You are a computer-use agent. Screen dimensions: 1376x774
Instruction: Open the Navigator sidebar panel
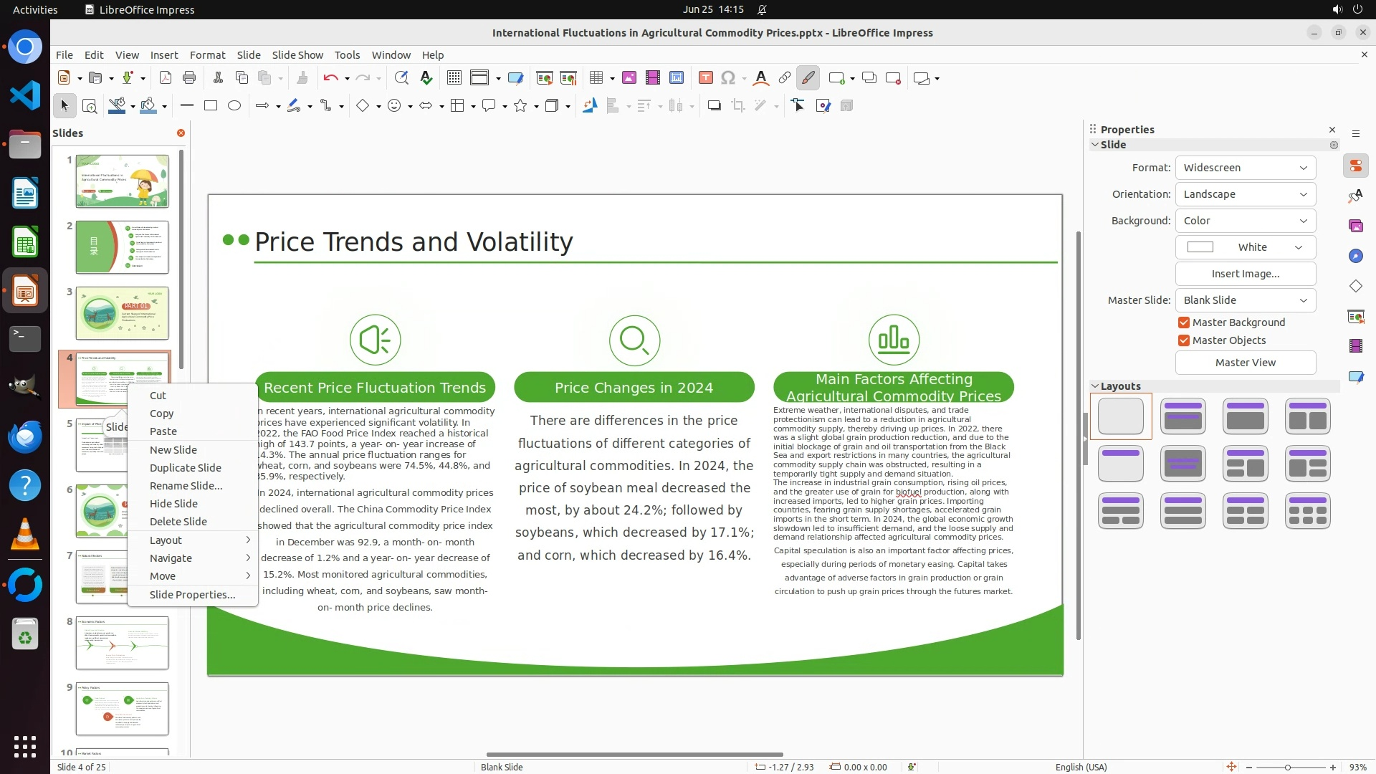point(1355,256)
